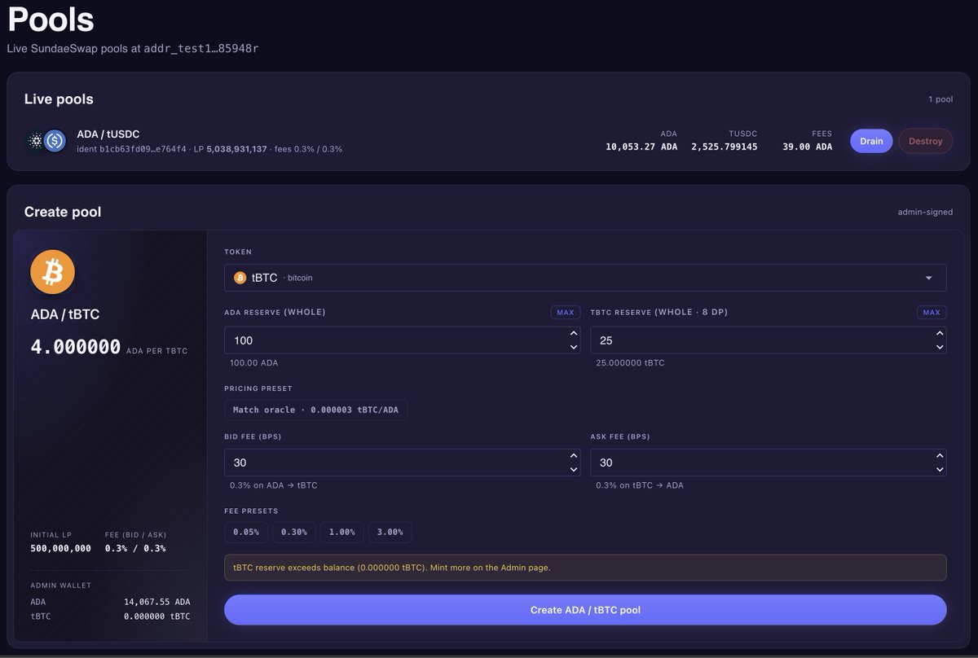The width and height of the screenshot is (978, 658).
Task: Click MAX for ADA reserve
Action: pos(566,312)
